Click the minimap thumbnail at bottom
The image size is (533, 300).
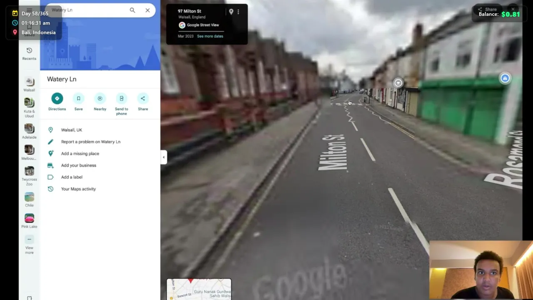[199, 289]
